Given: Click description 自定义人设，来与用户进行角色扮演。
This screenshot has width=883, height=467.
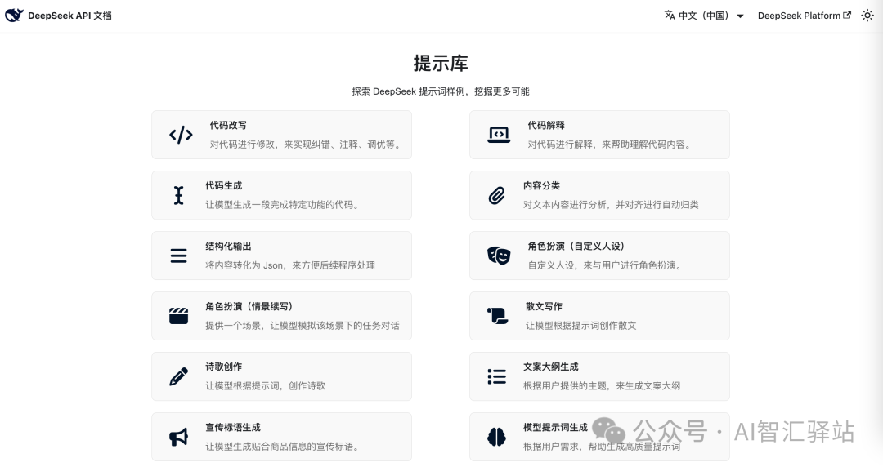Looking at the screenshot, I should [606, 265].
